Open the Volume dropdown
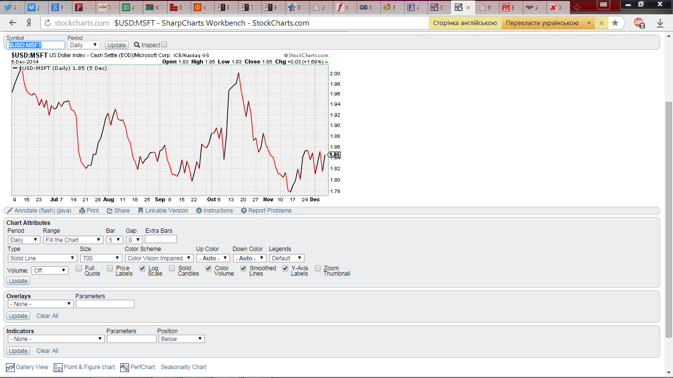The image size is (673, 378). pyautogui.click(x=50, y=271)
